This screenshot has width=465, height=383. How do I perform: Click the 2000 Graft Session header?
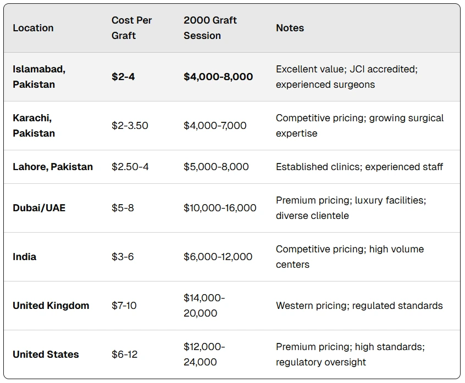(x=210, y=28)
